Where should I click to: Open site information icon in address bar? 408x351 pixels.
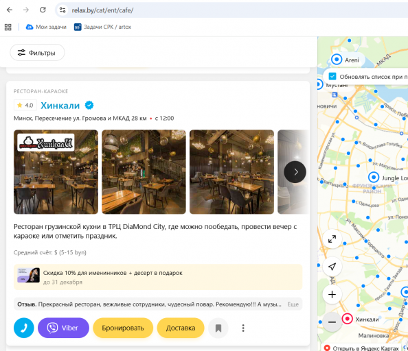click(63, 10)
